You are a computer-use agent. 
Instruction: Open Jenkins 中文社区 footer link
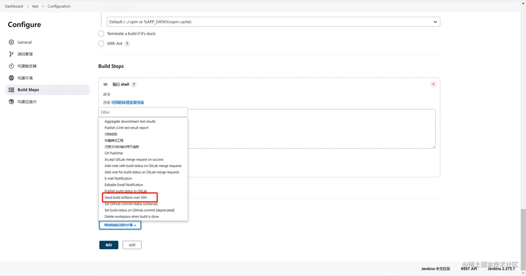click(x=436, y=269)
